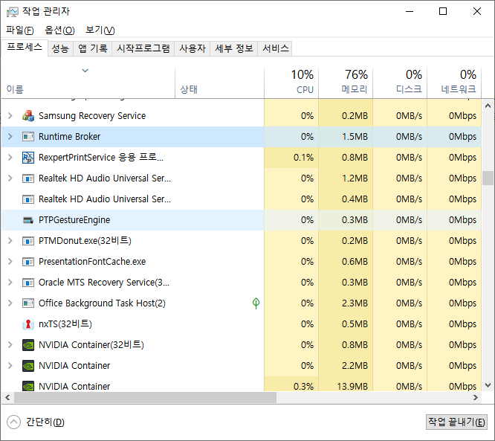The width and height of the screenshot is (495, 441).
Task: Switch to the 서비스 tab
Action: (275, 48)
